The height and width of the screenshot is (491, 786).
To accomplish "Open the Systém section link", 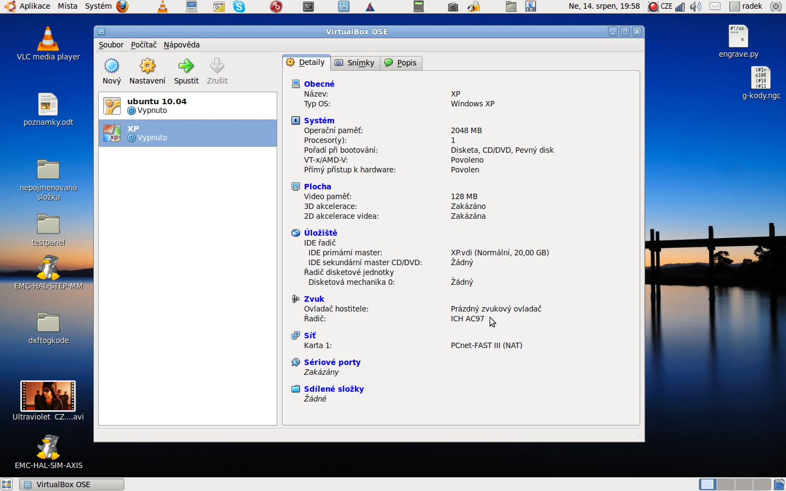I will tap(319, 121).
